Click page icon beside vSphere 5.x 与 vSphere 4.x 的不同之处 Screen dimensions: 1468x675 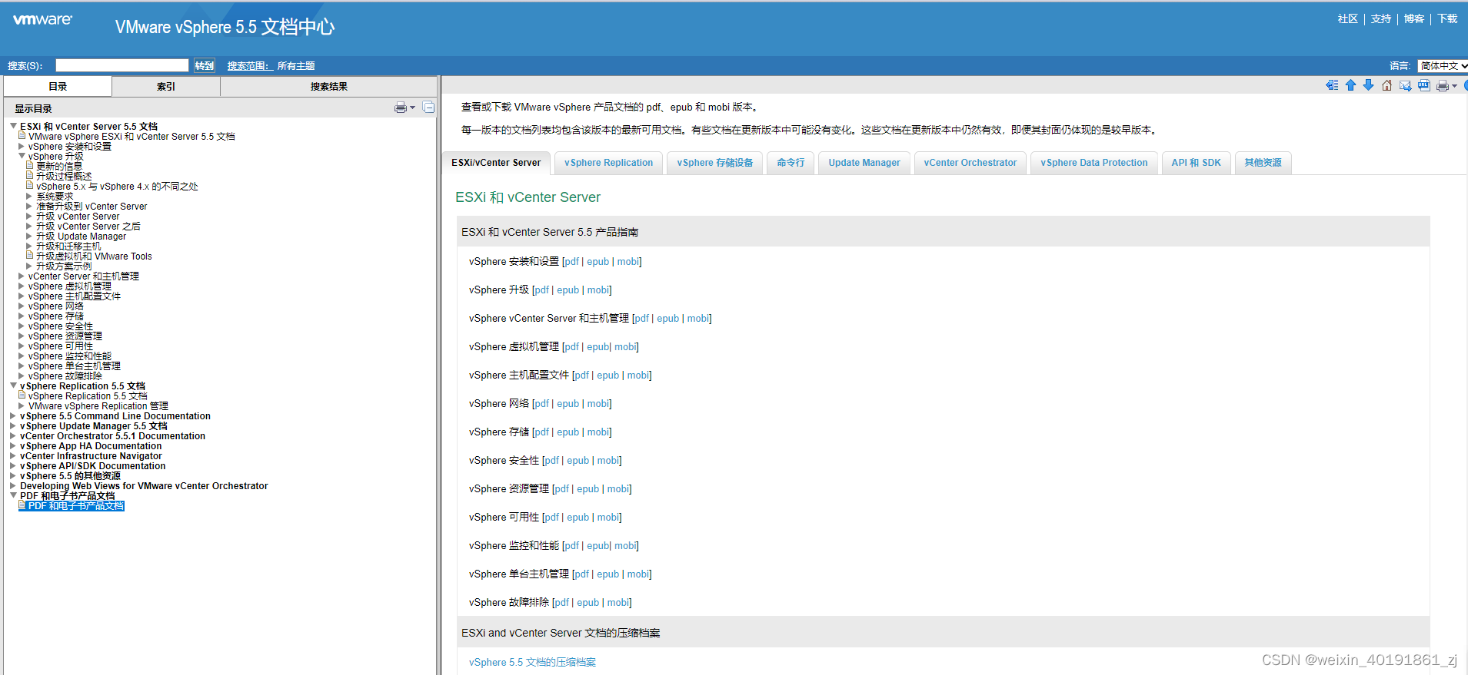pyautogui.click(x=30, y=186)
